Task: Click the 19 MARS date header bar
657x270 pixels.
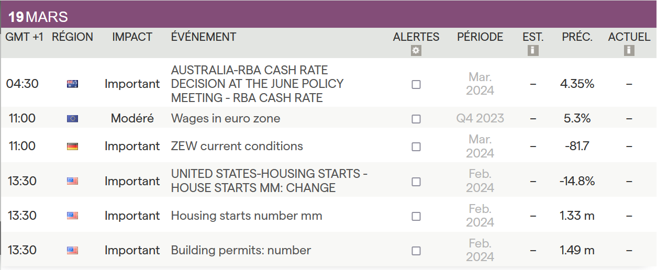Action: coord(328,16)
